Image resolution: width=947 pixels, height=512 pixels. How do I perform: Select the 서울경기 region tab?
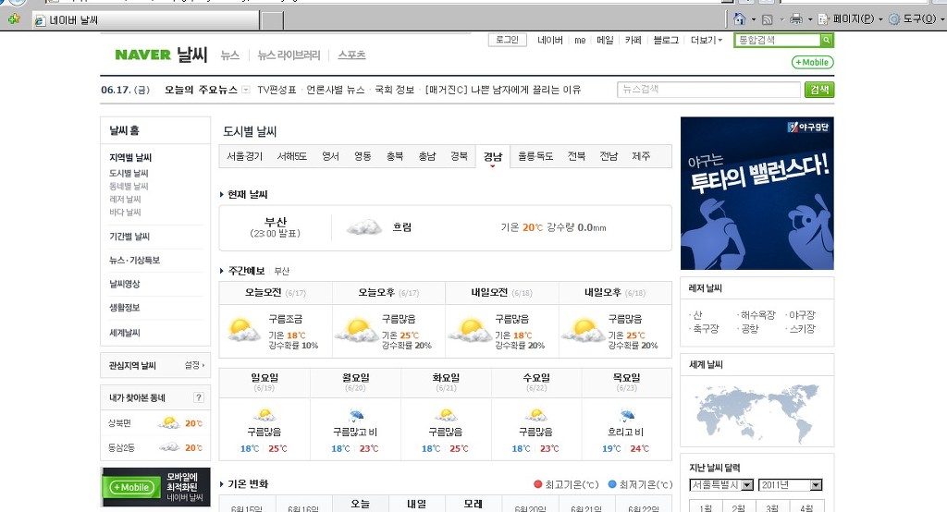(245, 156)
